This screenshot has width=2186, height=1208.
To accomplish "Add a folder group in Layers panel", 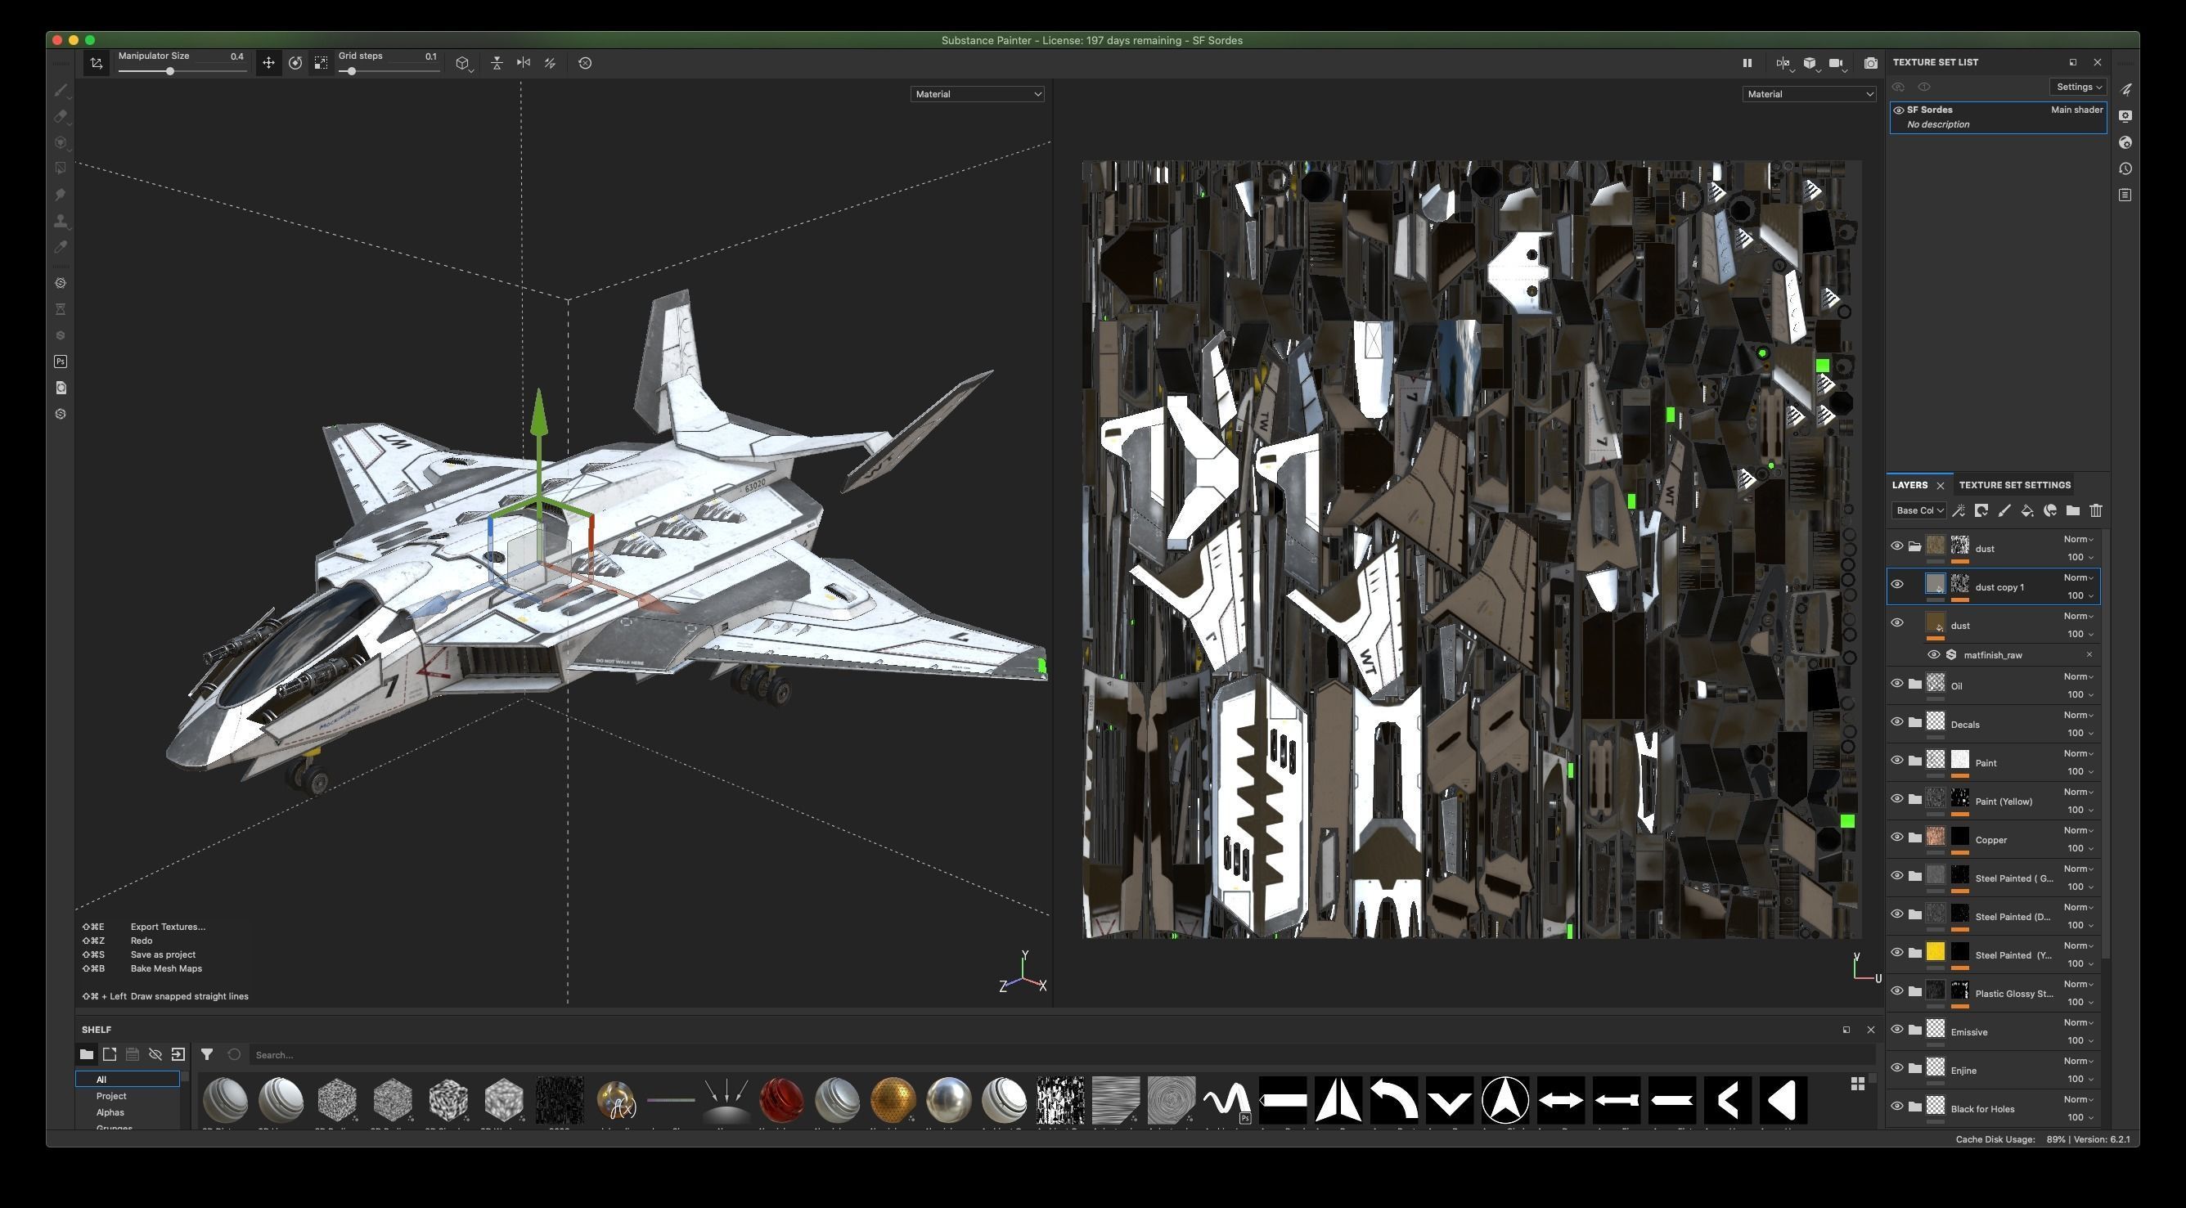I will point(2073,510).
